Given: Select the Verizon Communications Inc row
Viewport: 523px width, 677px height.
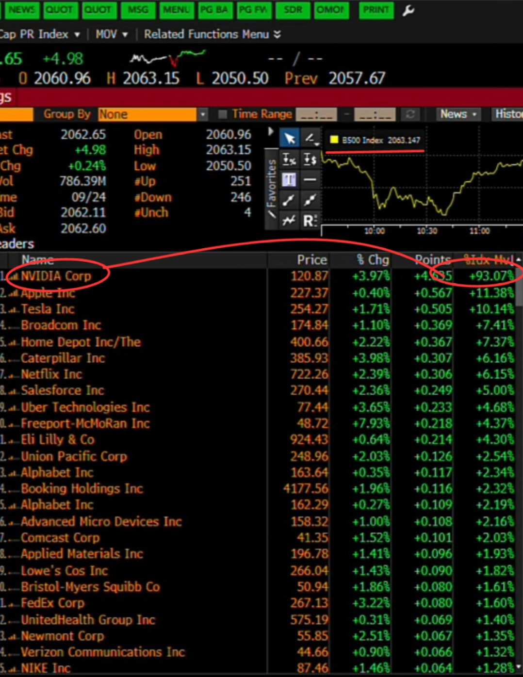Looking at the screenshot, I should coord(257,652).
